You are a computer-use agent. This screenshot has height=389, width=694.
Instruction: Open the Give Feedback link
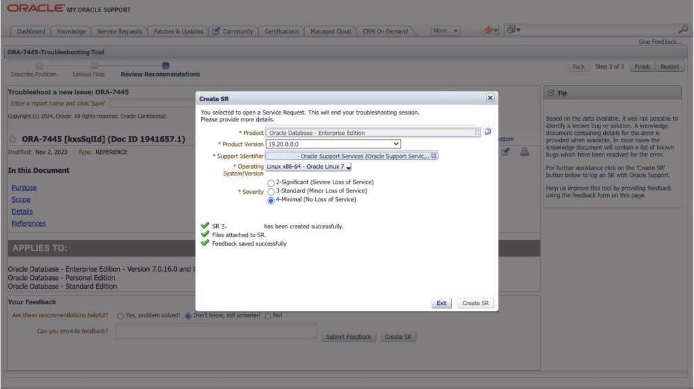659,41
